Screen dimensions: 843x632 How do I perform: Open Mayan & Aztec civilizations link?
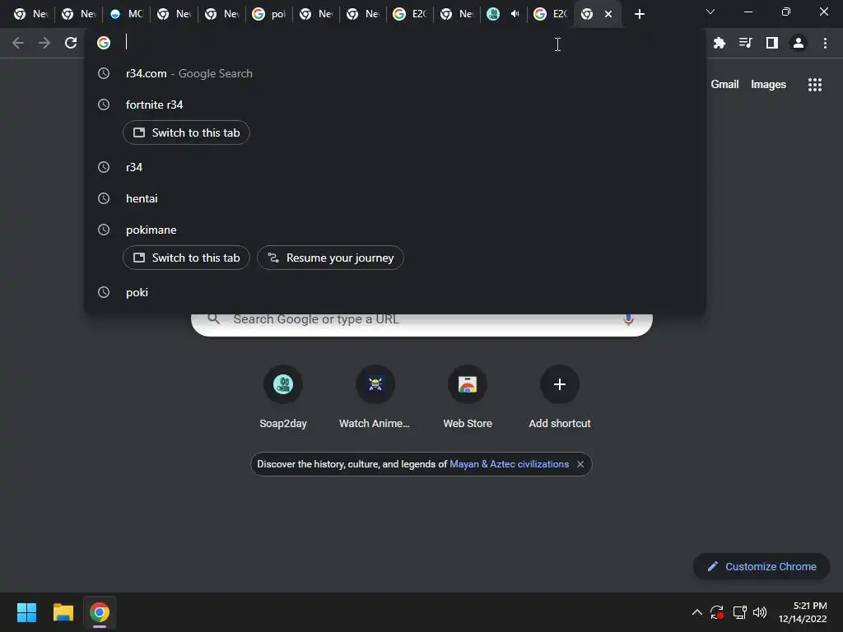[x=509, y=464]
